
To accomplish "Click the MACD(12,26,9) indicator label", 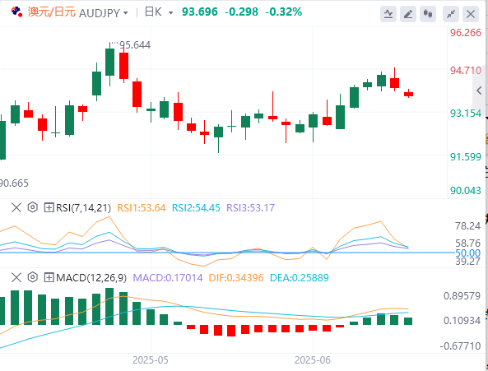I will click(91, 278).
